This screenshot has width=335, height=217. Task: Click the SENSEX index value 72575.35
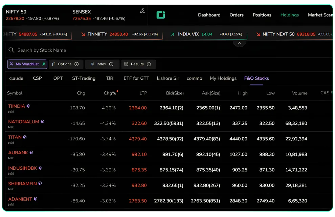(x=82, y=18)
